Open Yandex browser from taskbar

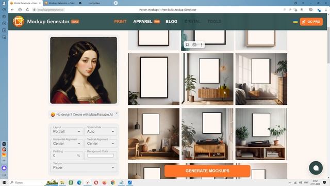tap(88, 182)
